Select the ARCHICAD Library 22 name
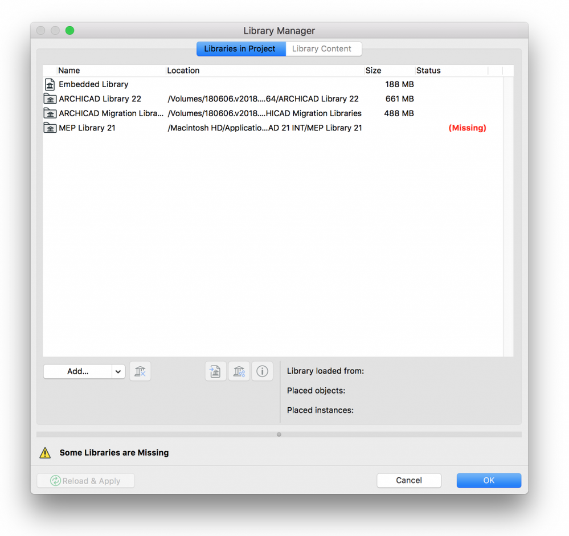Screen dimensions: 569x536 pyautogui.click(x=100, y=99)
